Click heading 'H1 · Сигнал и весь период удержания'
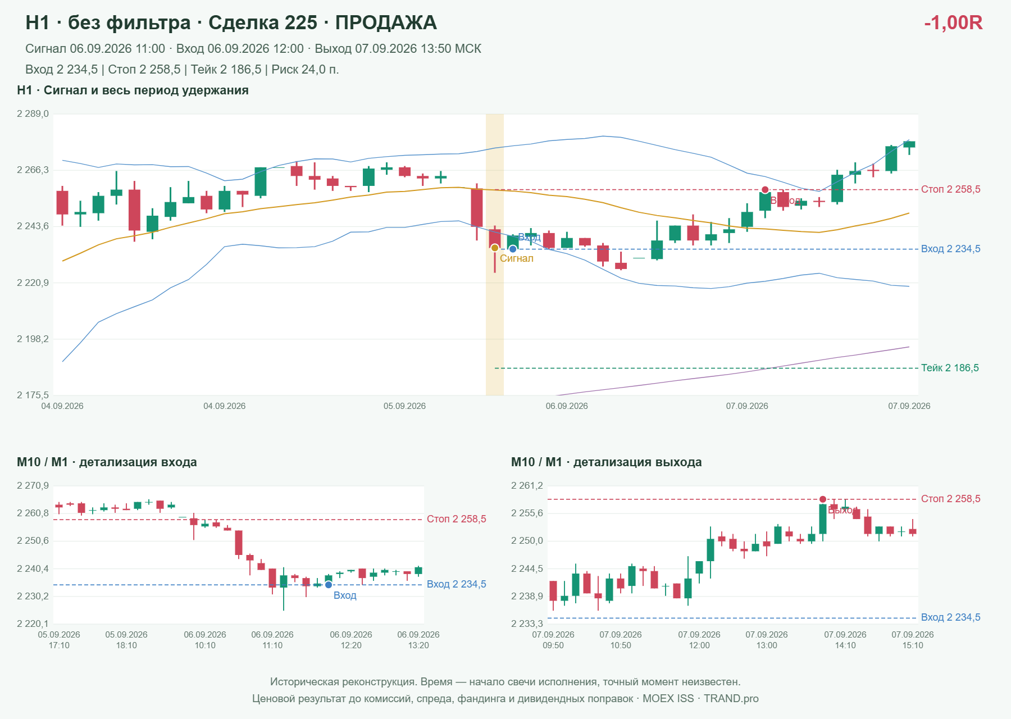 tap(133, 90)
